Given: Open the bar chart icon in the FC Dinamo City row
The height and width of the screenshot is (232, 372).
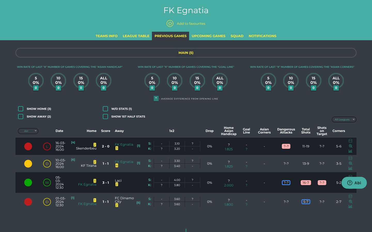Looking at the screenshot, I should click(351, 206).
